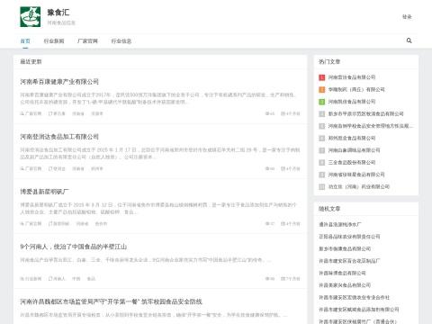Image resolution: width=432 pixels, height=324 pixels.
Task: Open random article 许昌美家兴食品有限公司
Action: pyautogui.click(x=345, y=285)
